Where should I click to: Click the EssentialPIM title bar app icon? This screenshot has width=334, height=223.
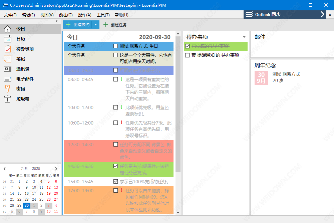(6, 5)
